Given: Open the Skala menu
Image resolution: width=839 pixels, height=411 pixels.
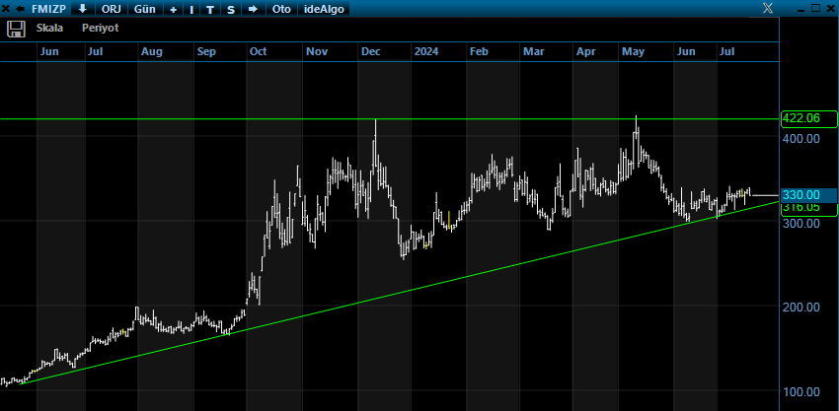Looking at the screenshot, I should [49, 28].
